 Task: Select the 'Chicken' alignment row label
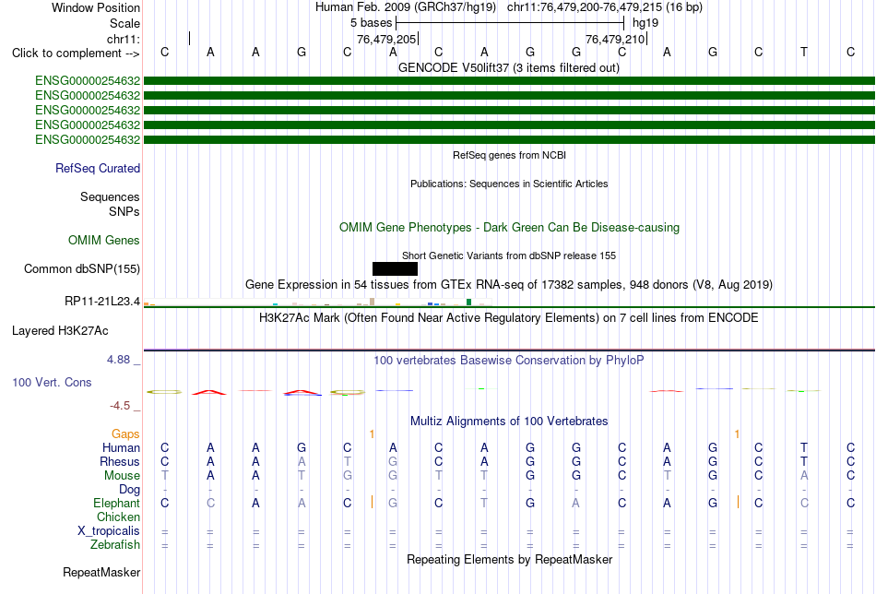[118, 517]
